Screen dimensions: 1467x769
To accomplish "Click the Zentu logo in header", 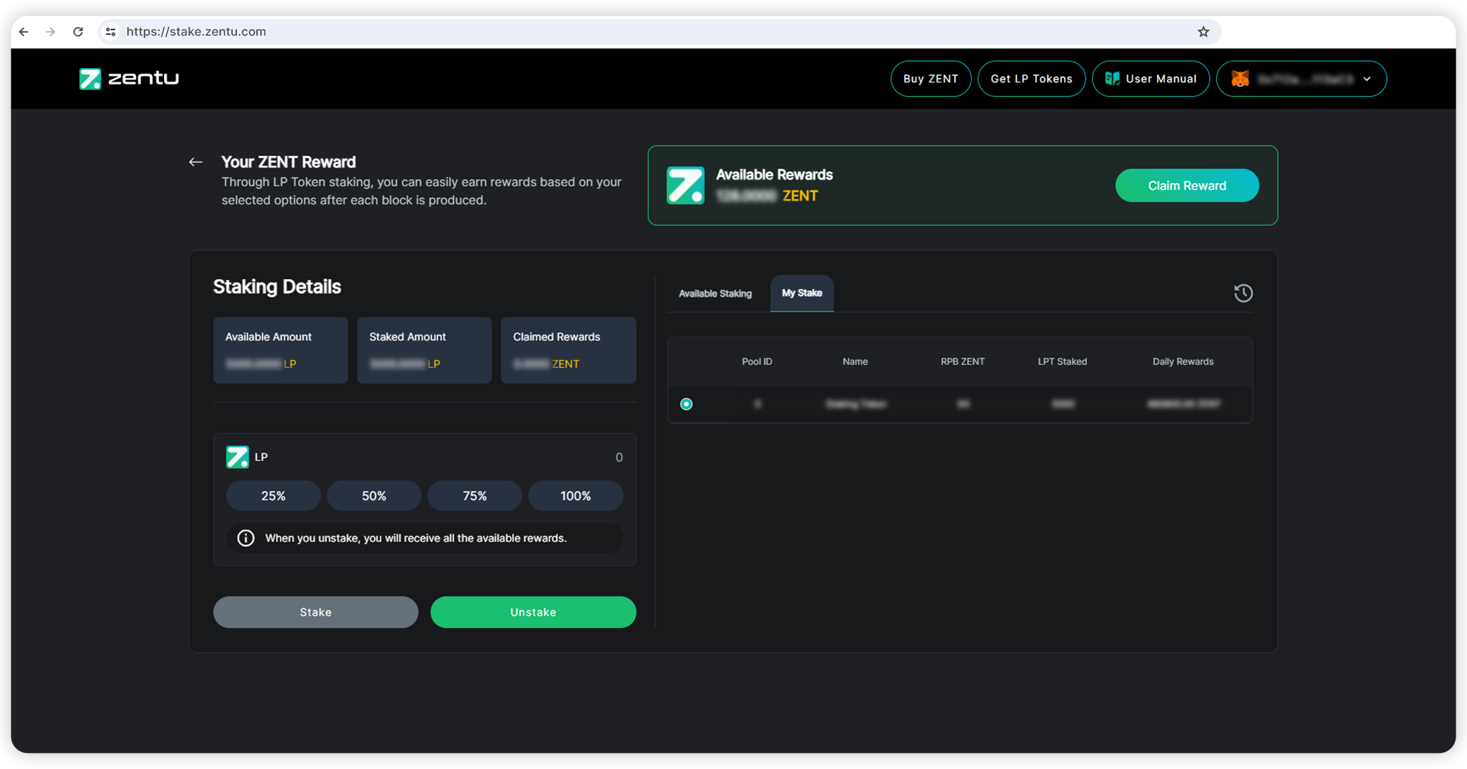I will [x=129, y=79].
